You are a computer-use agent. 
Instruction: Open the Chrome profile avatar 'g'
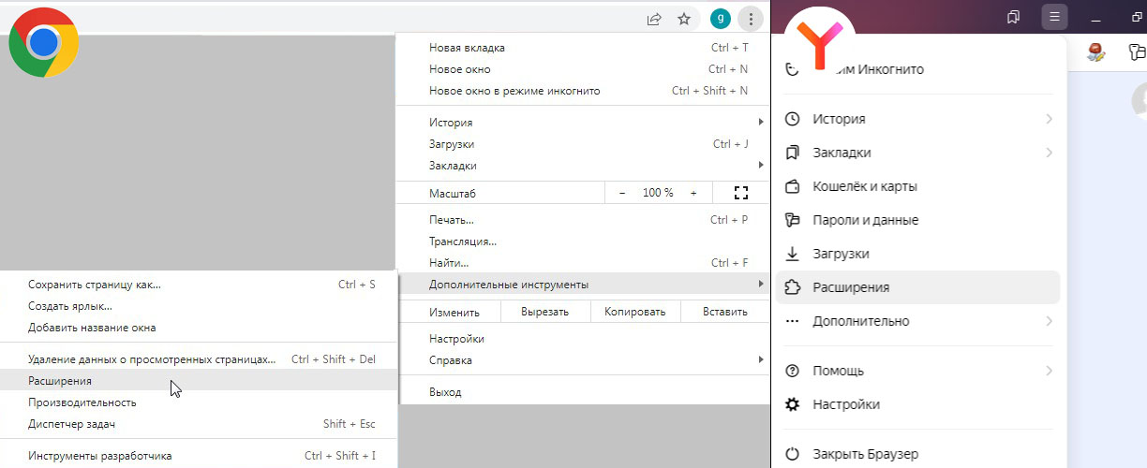pyautogui.click(x=720, y=18)
